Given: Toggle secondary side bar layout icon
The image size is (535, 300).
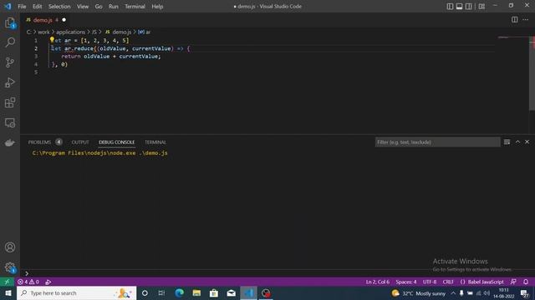Looking at the screenshot, I should (x=469, y=7).
